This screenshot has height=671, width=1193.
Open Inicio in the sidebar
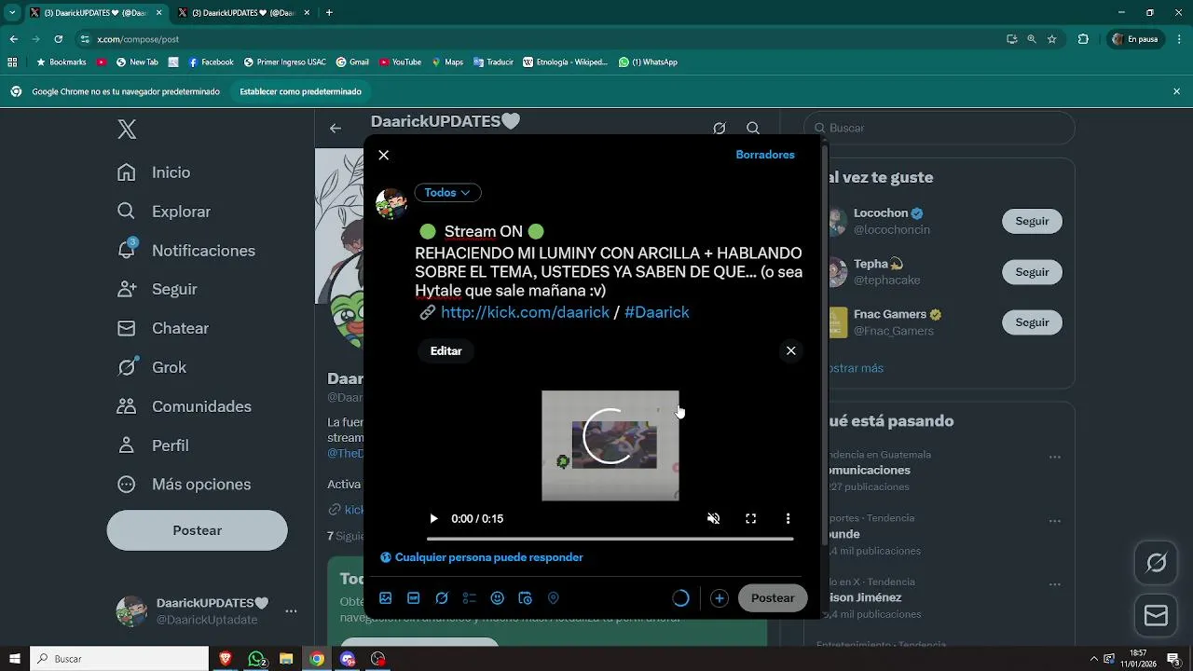pyautogui.click(x=154, y=172)
